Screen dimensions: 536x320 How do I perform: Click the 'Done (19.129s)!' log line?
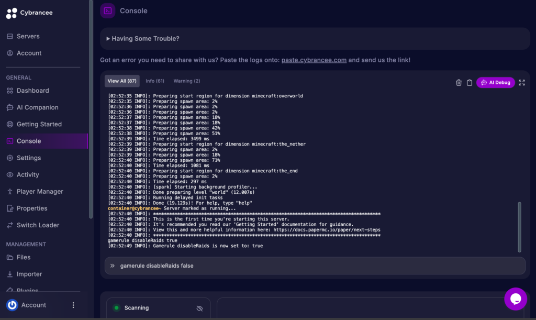(x=180, y=203)
